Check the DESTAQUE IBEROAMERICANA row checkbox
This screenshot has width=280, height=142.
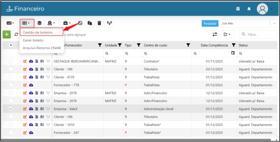click(x=11, y=61)
